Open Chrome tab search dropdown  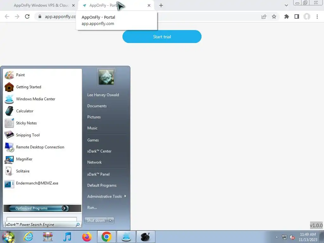pos(286,5)
